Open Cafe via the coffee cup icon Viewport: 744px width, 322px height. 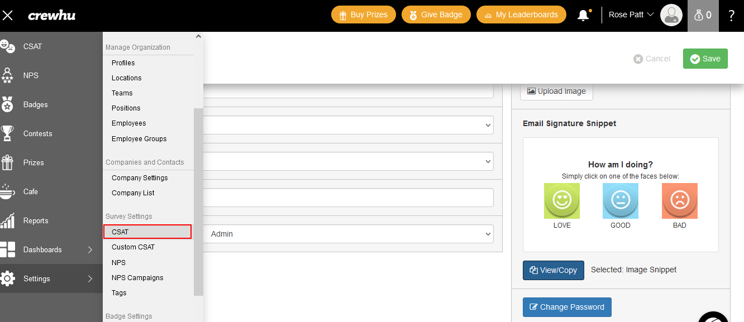tap(7, 191)
